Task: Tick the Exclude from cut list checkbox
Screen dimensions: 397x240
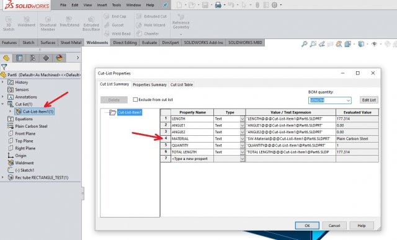Action: pyautogui.click(x=135, y=99)
